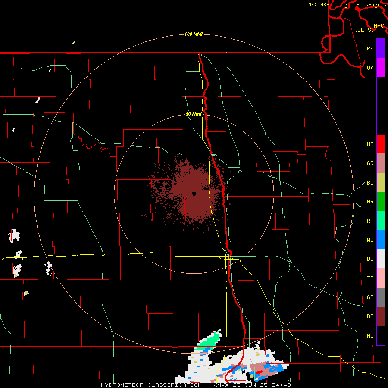
Task: Click the HR green legend block
Action: pyautogui.click(x=381, y=202)
